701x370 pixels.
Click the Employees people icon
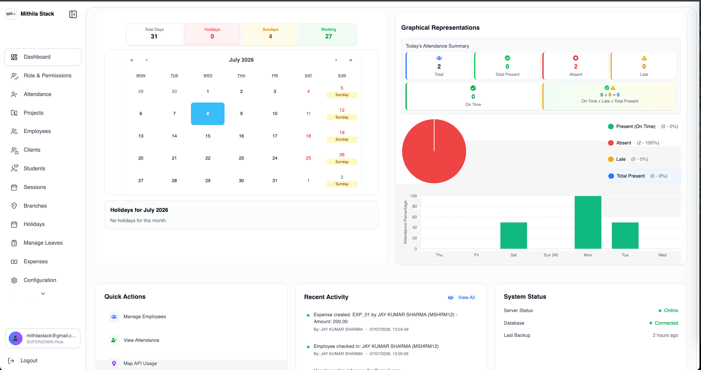14,131
